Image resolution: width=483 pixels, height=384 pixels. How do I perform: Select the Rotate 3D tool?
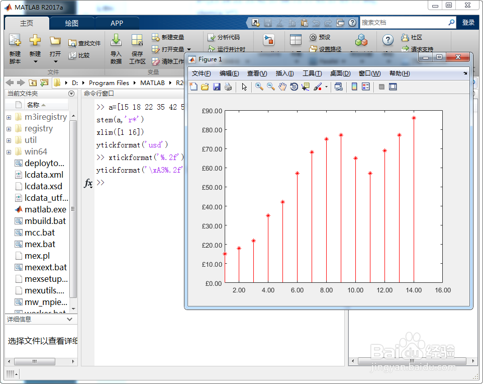294,87
